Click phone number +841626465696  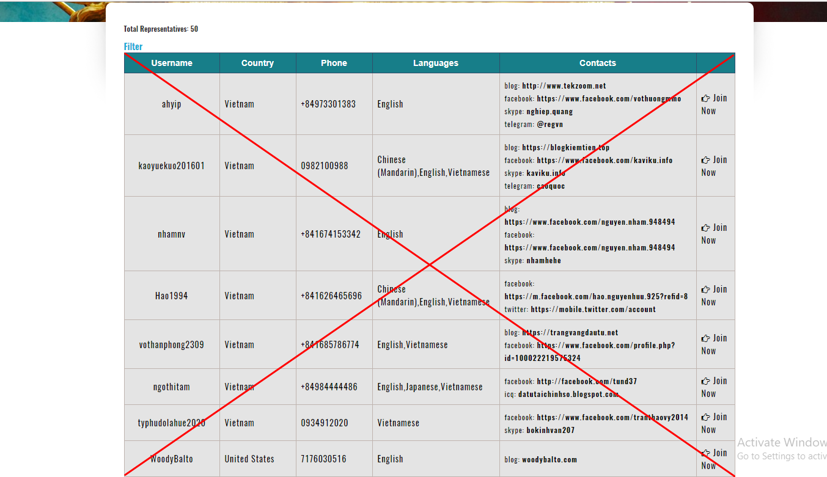point(331,296)
